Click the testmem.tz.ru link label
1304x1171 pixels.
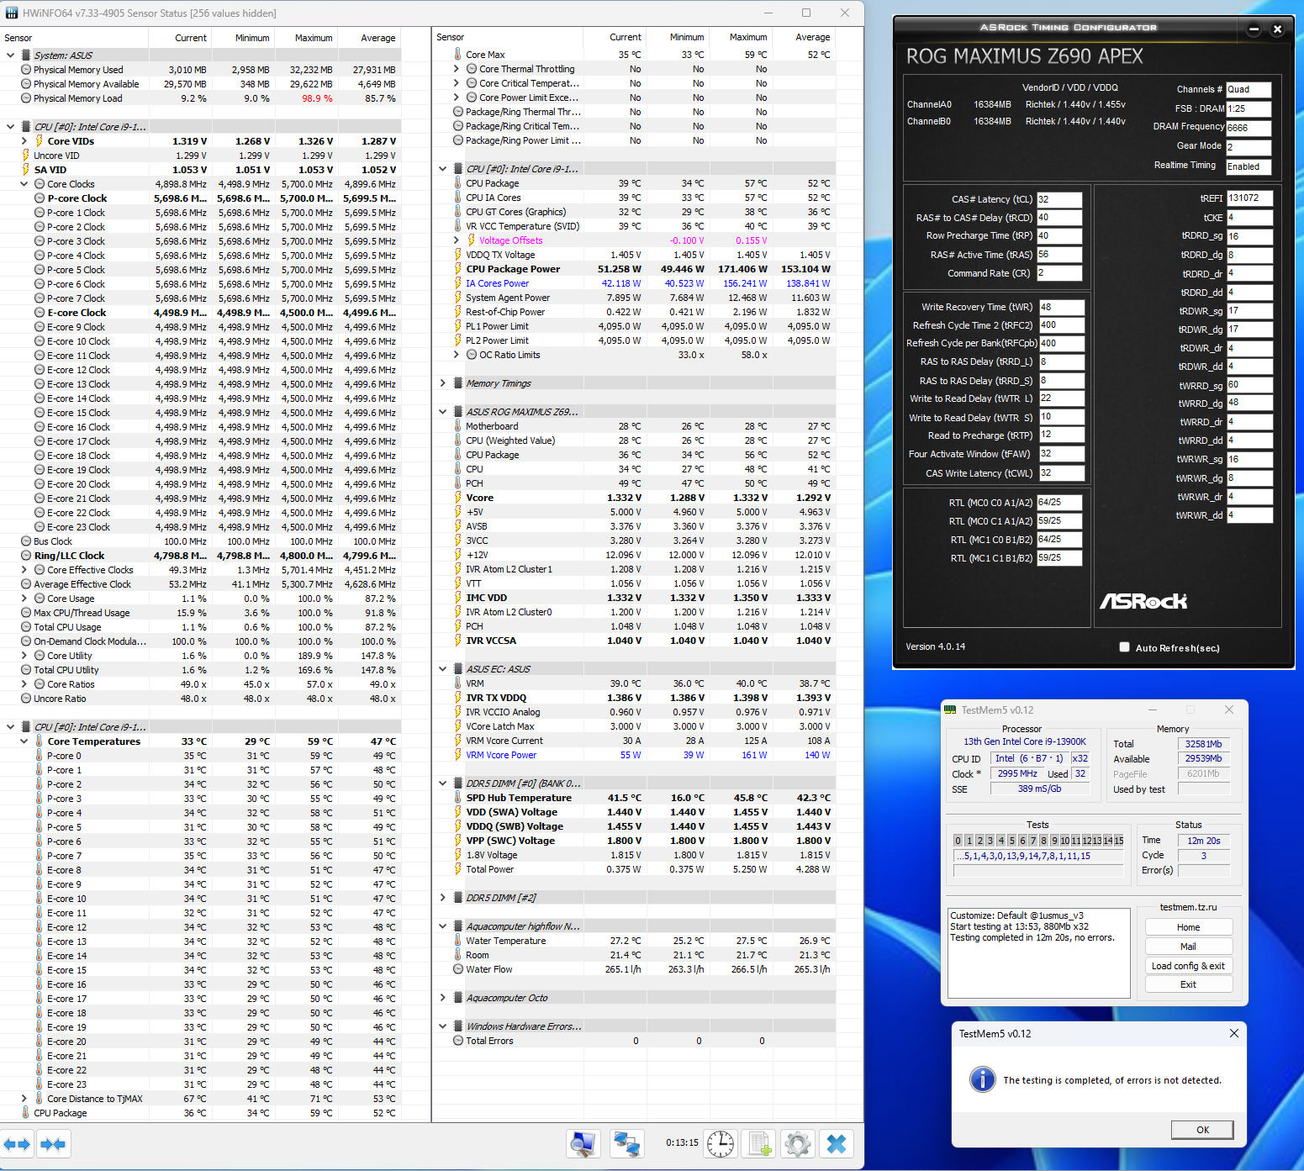tap(1188, 907)
